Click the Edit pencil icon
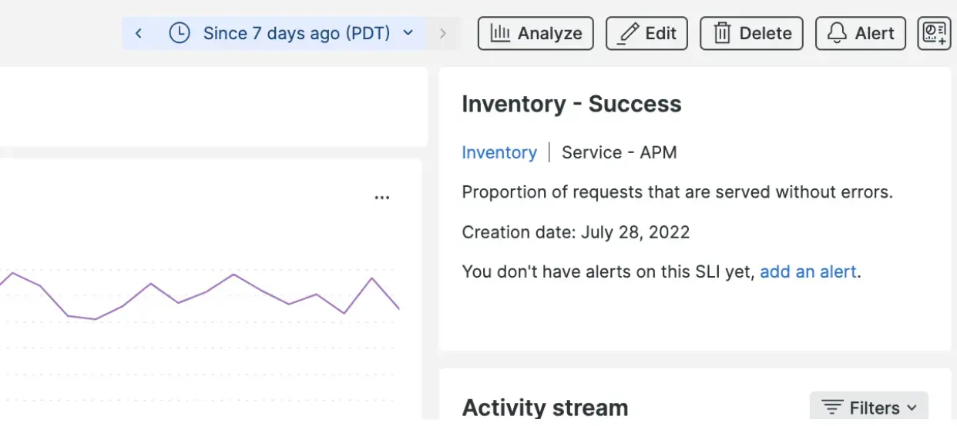This screenshot has height=426, width=957. 630,33
